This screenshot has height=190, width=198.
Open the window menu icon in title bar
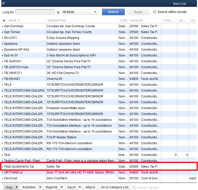3,3
